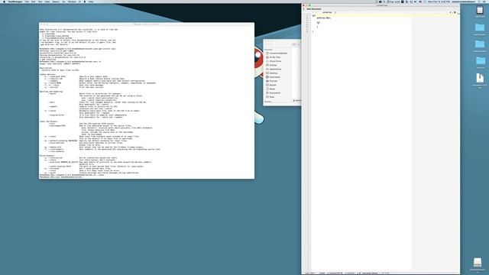Select Desktop in Finder sidebar
Image resolution: width=489 pixels, height=275 pixels.
click(x=274, y=73)
